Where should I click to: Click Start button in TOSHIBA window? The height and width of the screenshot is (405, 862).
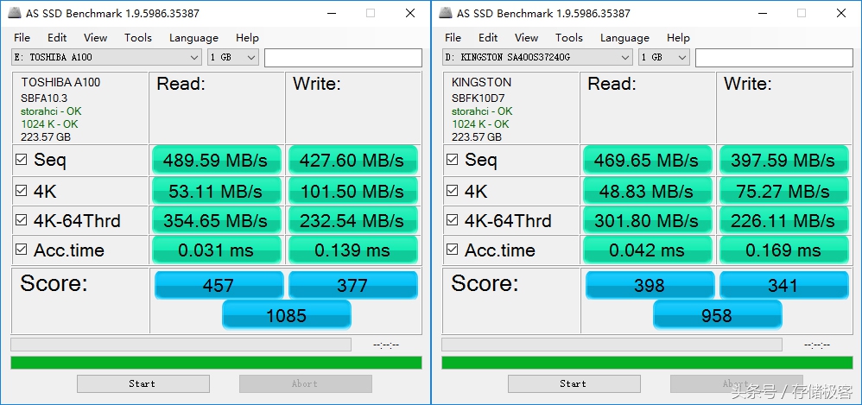143,383
